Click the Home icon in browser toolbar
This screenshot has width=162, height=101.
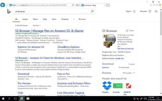[x=151, y=5]
